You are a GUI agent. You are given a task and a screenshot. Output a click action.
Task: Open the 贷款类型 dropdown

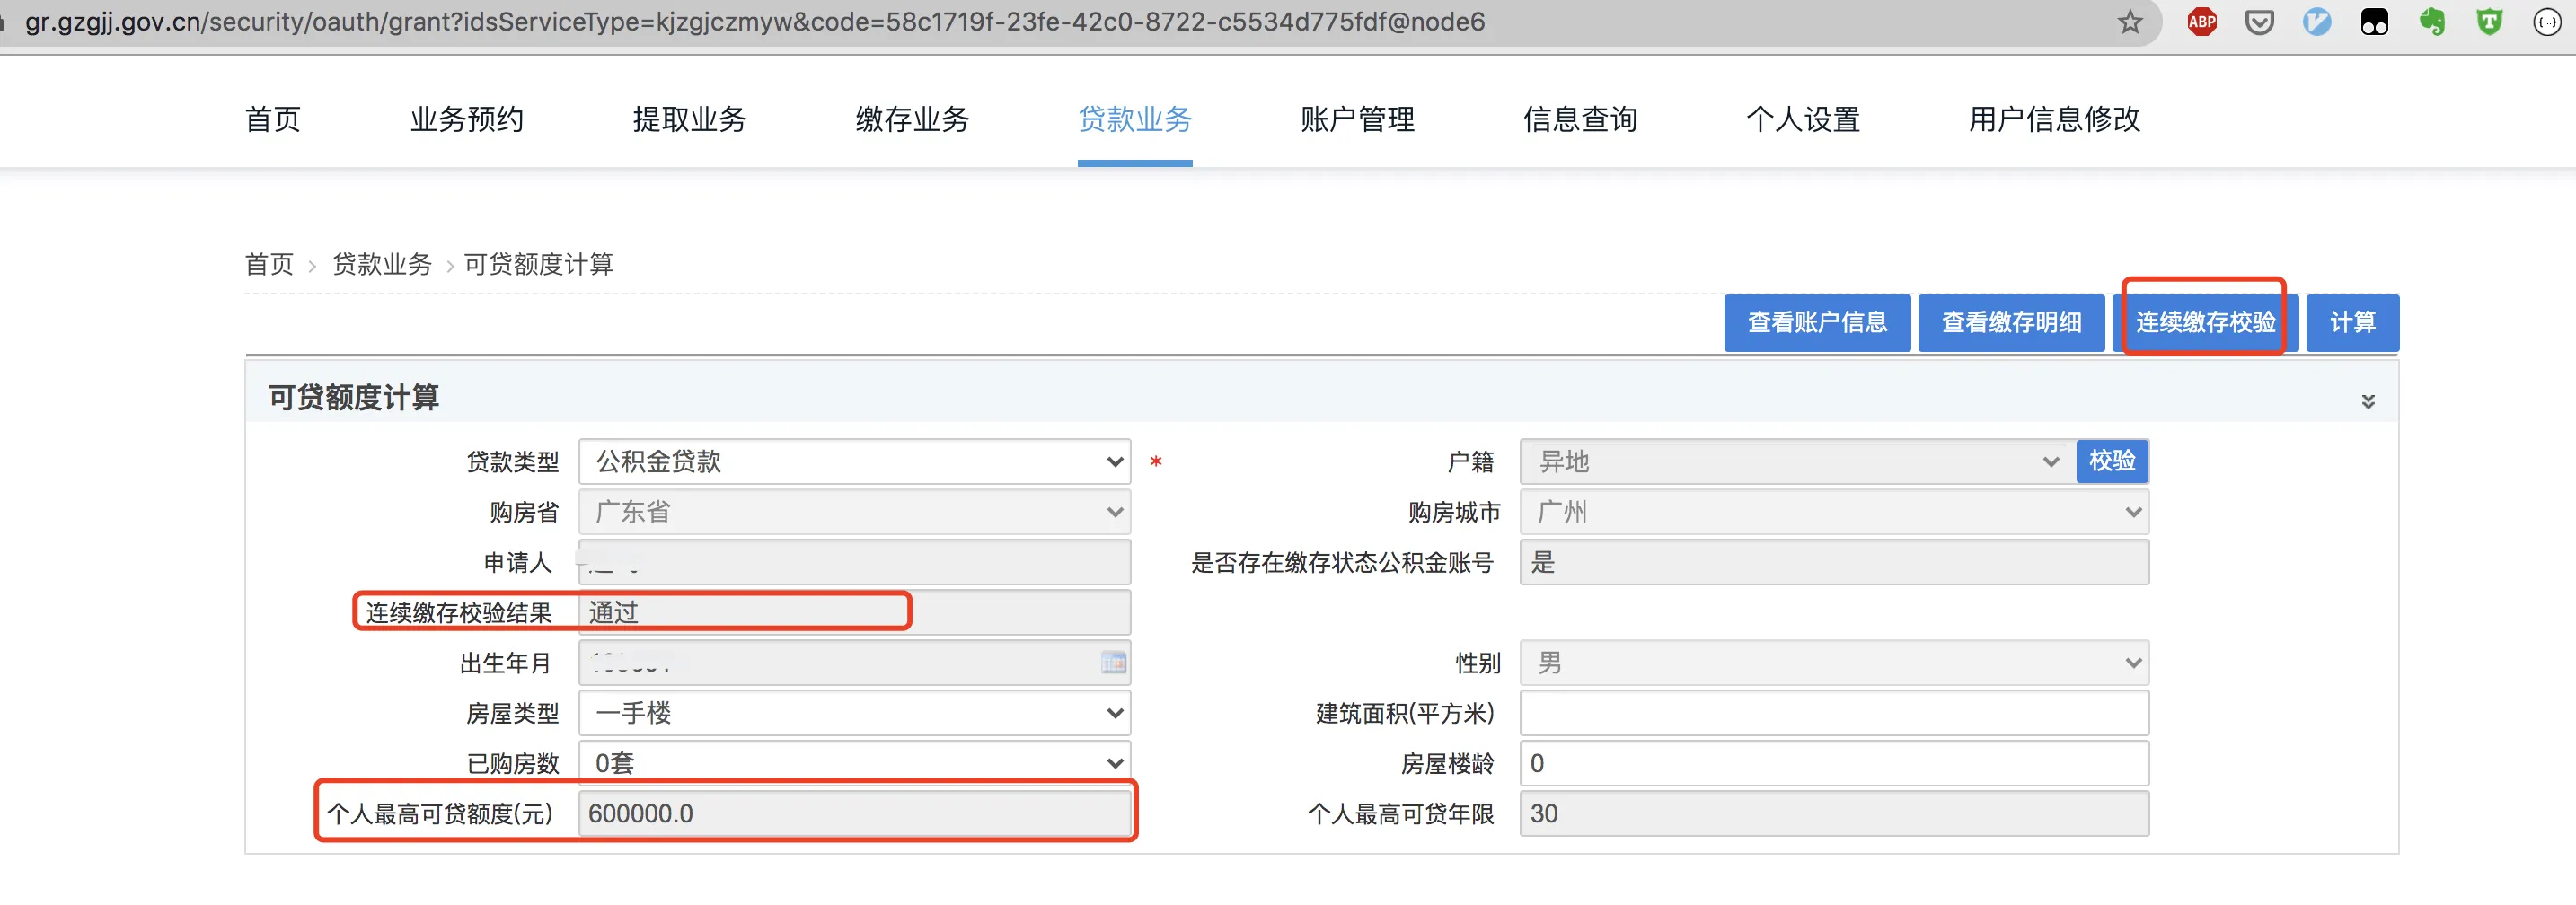tap(855, 461)
